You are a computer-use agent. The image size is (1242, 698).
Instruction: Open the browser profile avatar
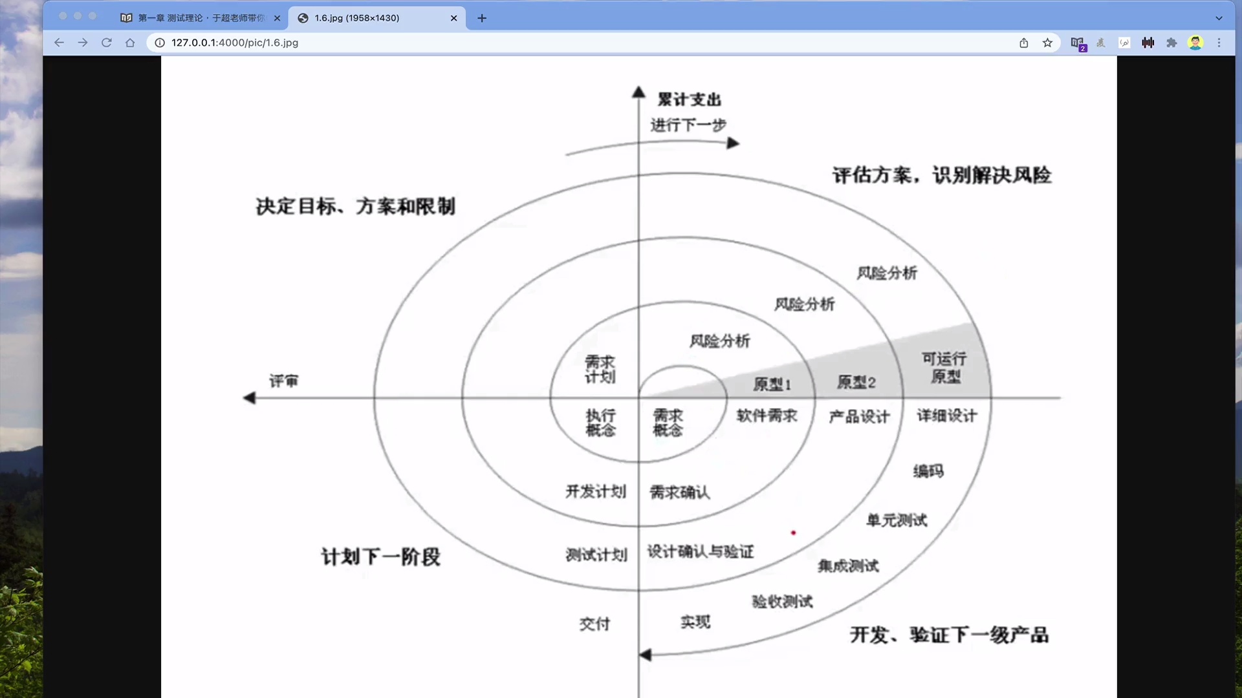(x=1196, y=43)
